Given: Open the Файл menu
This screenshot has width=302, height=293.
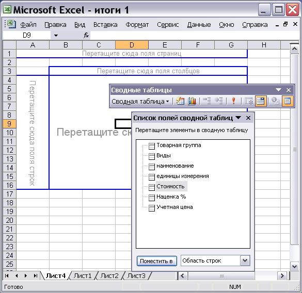Looking at the screenshot, I should click(28, 25).
